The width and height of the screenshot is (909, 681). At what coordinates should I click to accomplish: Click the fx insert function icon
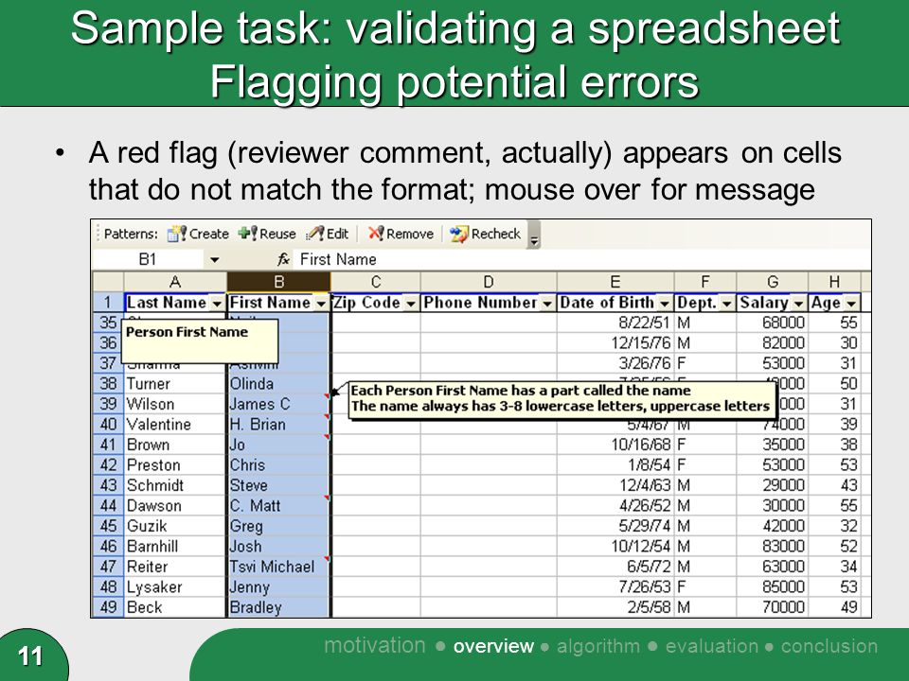pos(283,259)
